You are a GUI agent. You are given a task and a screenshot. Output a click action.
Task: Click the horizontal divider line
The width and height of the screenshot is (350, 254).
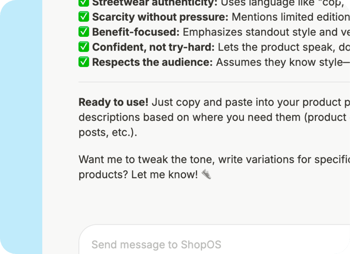213,82
